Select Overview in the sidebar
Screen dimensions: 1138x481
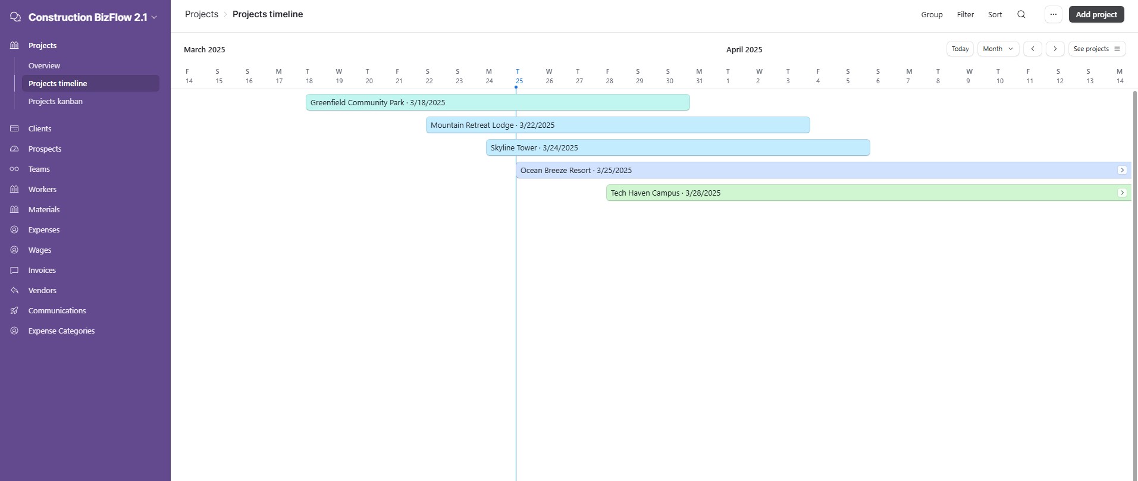[x=44, y=65]
